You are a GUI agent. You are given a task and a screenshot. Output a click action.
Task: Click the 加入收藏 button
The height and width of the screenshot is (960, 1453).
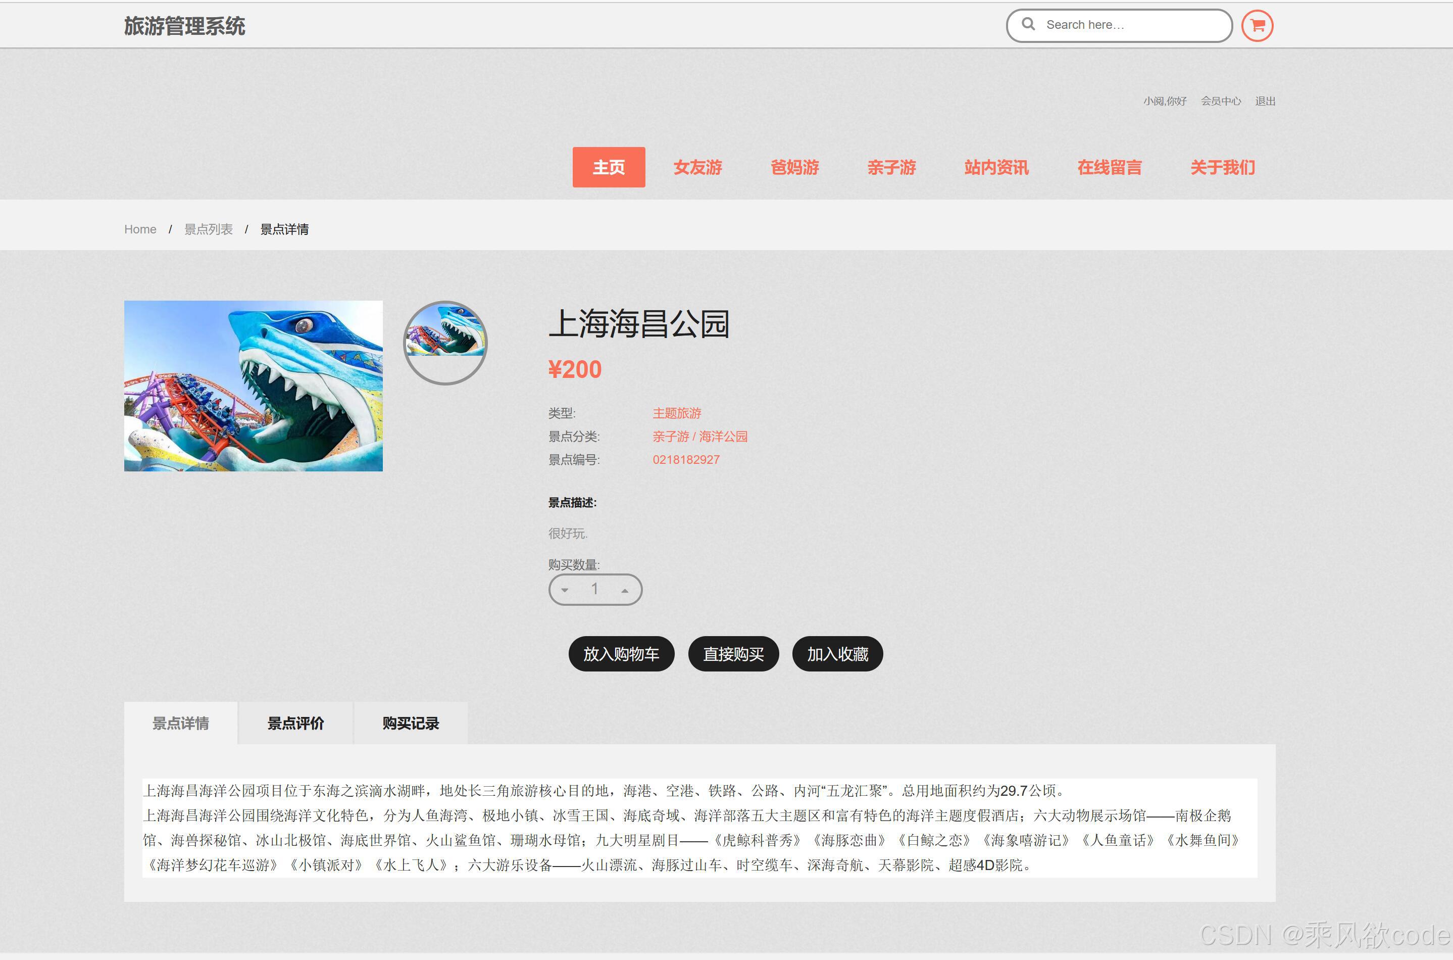point(837,654)
